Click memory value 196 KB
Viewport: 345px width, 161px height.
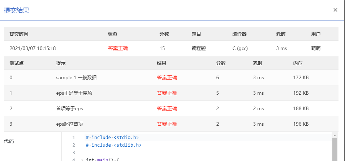coord(301,124)
